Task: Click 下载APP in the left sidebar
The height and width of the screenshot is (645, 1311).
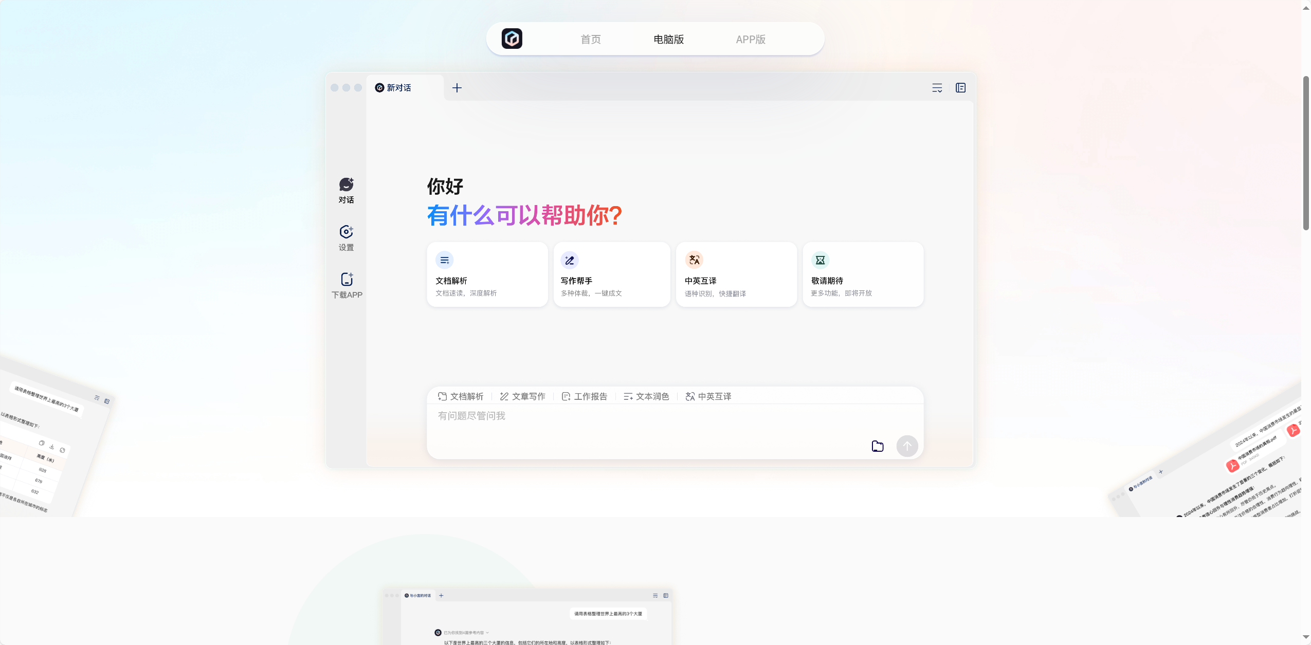Action: point(347,286)
